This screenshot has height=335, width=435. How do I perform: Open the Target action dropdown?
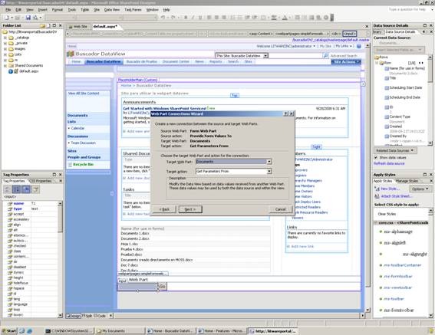pos(269,172)
